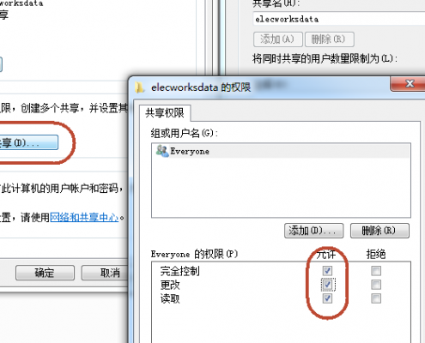Screen dimensions: 425x343
Task: Select the Everyone group user icon
Action: coord(162,151)
